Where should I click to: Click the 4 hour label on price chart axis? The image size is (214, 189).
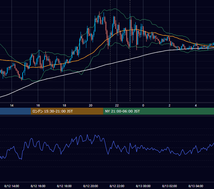(196, 106)
